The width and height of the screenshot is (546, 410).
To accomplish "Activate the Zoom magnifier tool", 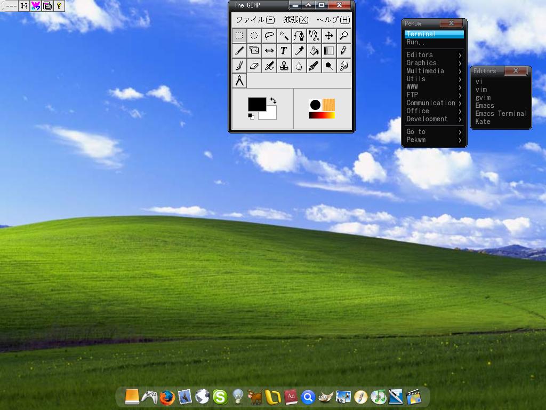I will point(344,36).
